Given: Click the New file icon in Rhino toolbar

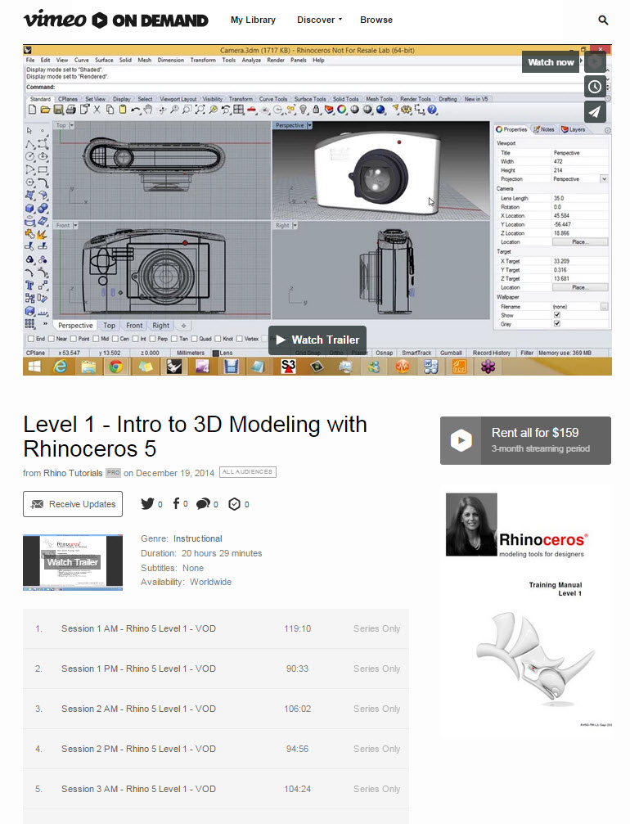Looking at the screenshot, I should [x=32, y=110].
